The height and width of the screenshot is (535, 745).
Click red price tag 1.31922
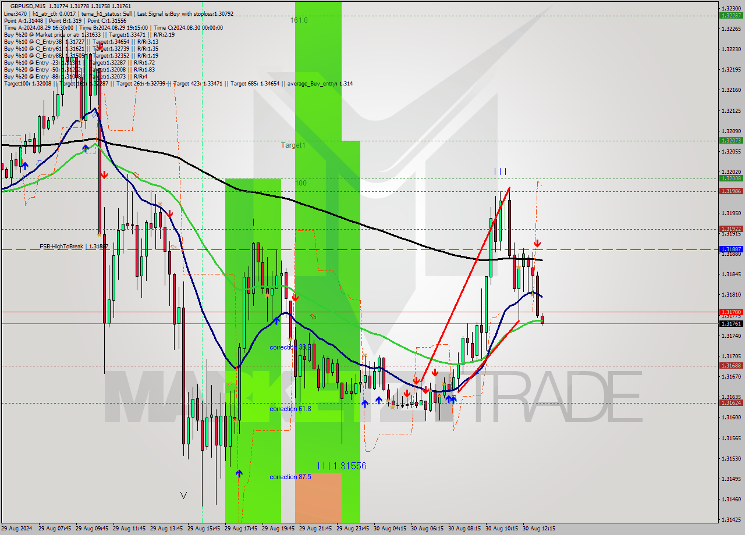pos(730,229)
